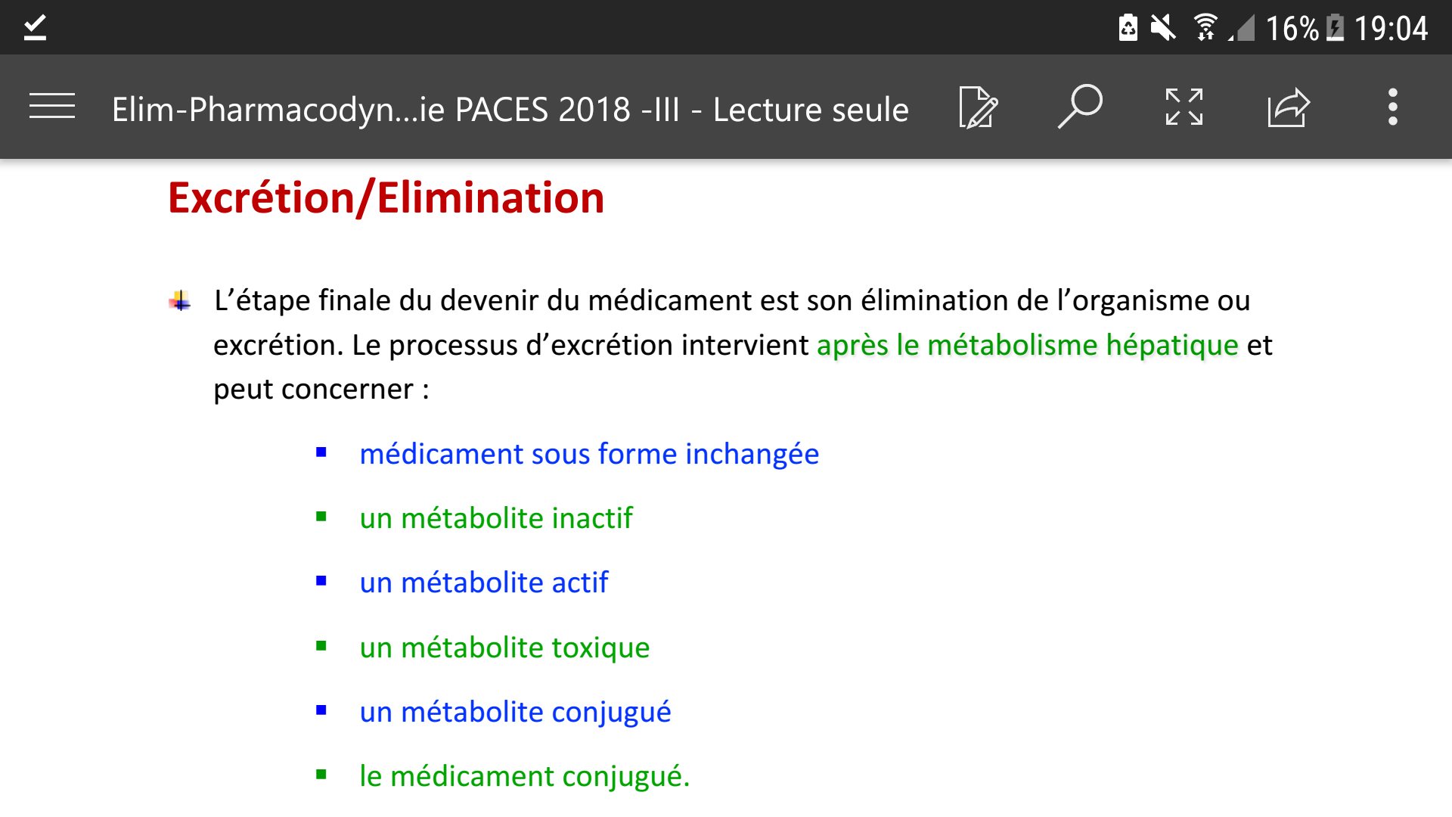Enter fullscreen view with expand arrows icon
The height and width of the screenshot is (817, 1452).
tap(1184, 107)
